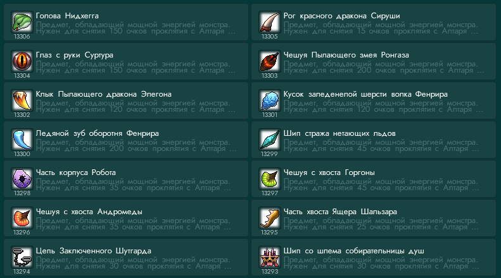Select the icy wool Кусок заледенелой шерсти icon
Image resolution: width=501 pixels, height=278 pixels.
point(270,100)
